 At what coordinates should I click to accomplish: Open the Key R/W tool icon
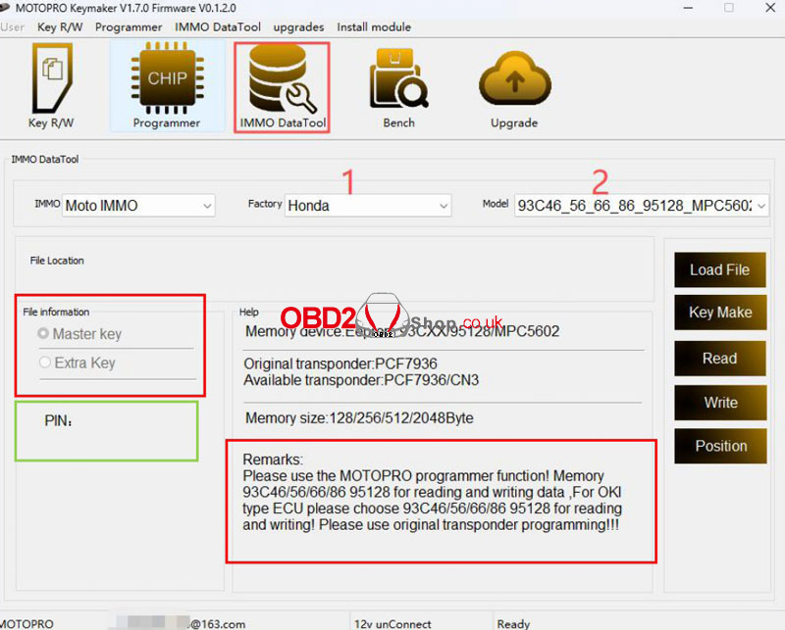[52, 85]
